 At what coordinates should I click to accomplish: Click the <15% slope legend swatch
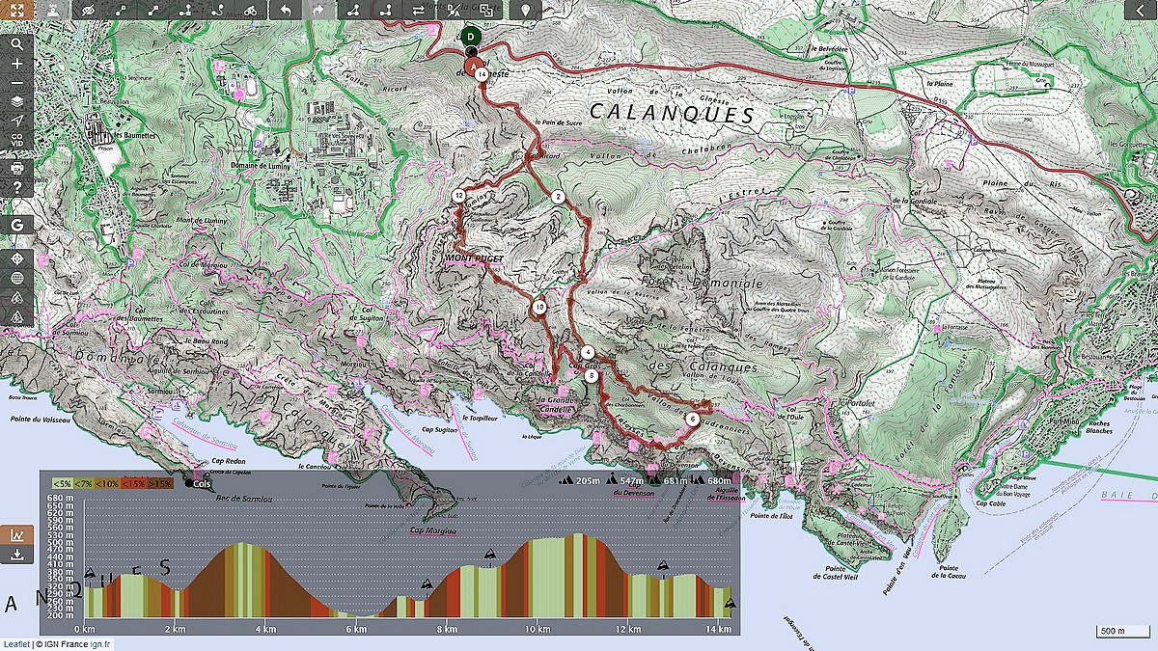pyautogui.click(x=134, y=483)
